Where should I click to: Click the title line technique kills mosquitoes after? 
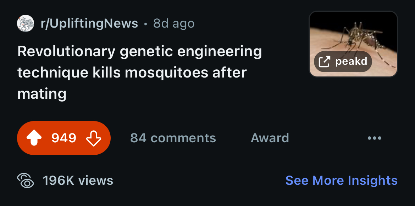coord(132,73)
